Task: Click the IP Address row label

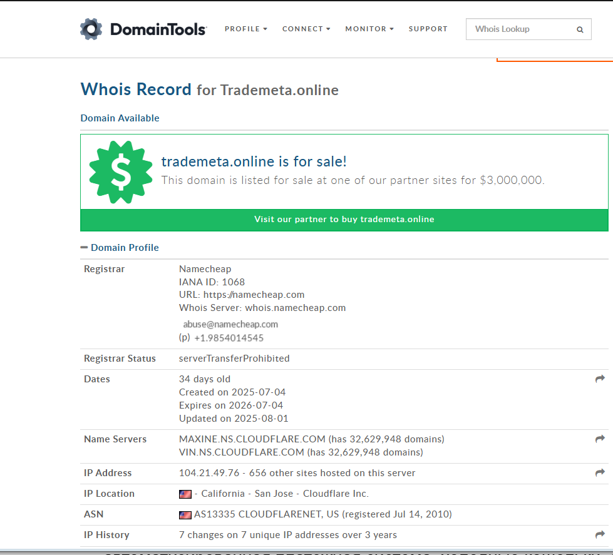Action: tap(108, 473)
